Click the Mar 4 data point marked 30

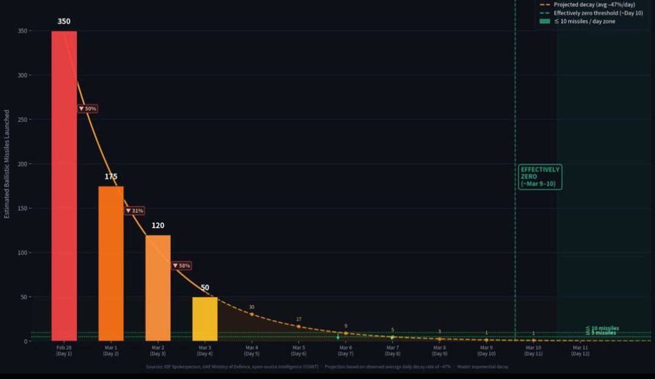pyautogui.click(x=252, y=314)
